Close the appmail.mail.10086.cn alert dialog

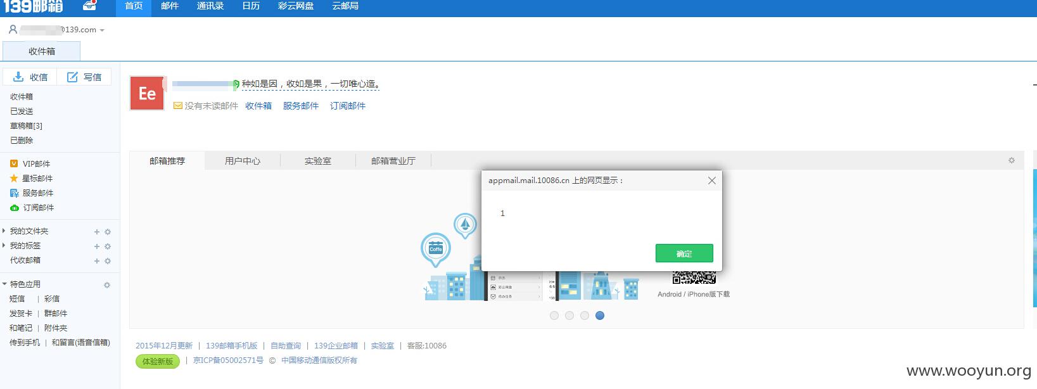click(x=712, y=181)
